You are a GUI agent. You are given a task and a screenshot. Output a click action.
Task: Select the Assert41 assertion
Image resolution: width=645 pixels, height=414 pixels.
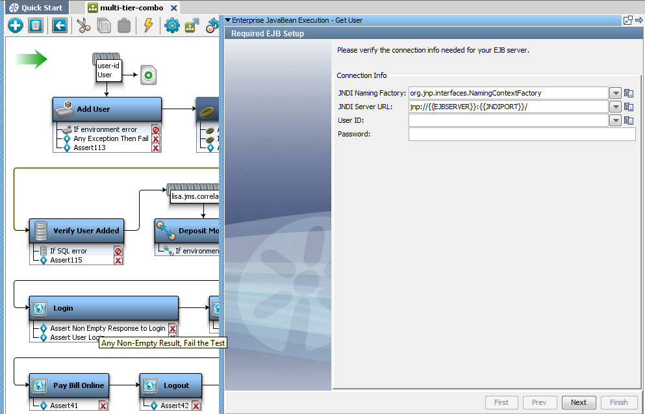click(64, 406)
